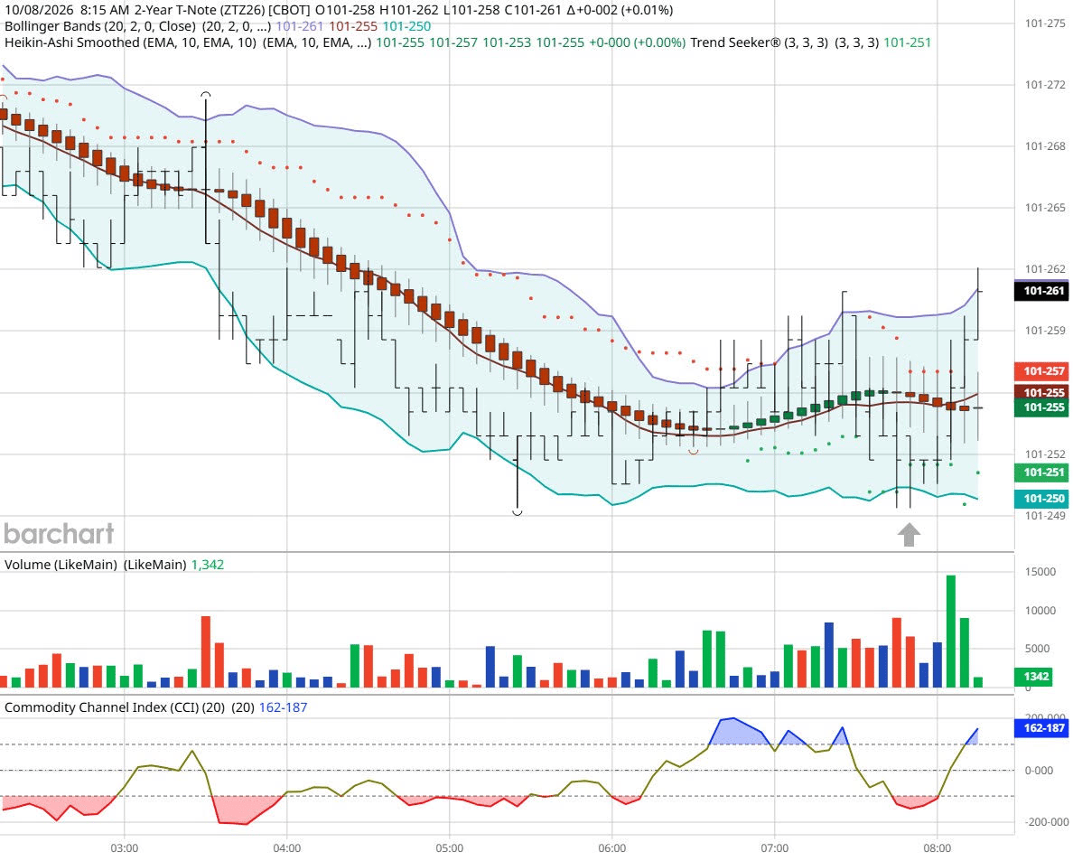Click the purple 101-261 upper band value
The width and height of the screenshot is (1073, 861).
pos(299,26)
